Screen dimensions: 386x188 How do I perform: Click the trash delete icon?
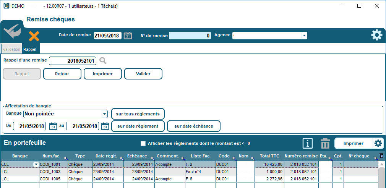pyautogui.click(x=325, y=143)
